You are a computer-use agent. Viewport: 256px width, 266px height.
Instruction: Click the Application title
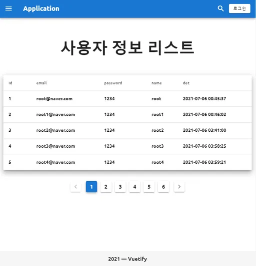pos(41,8)
